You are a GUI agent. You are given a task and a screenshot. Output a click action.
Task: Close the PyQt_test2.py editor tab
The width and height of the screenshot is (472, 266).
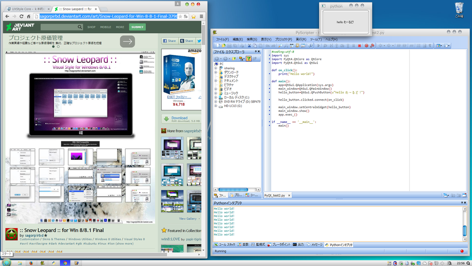click(289, 195)
